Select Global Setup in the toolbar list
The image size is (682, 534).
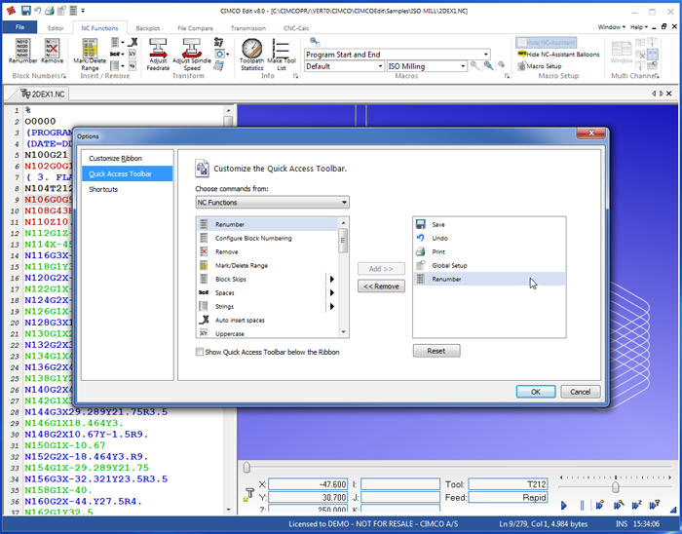(x=489, y=265)
